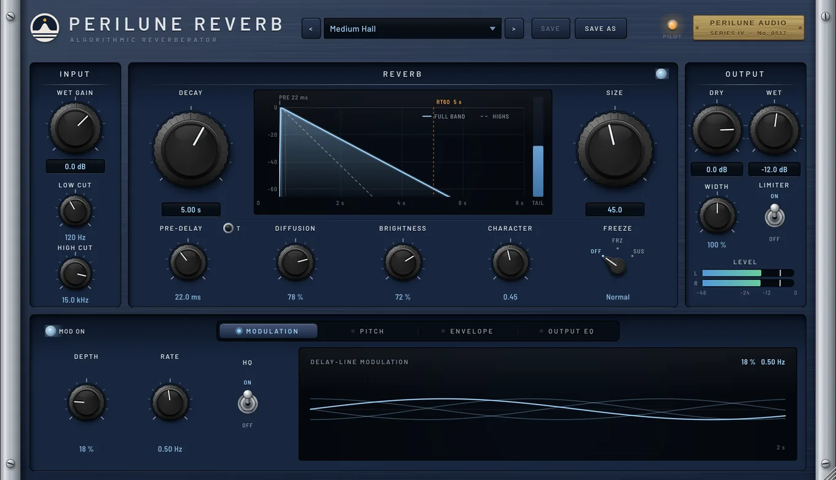Click the Full Band legend entry
Viewport: 836px width, 480px height.
[444, 116]
